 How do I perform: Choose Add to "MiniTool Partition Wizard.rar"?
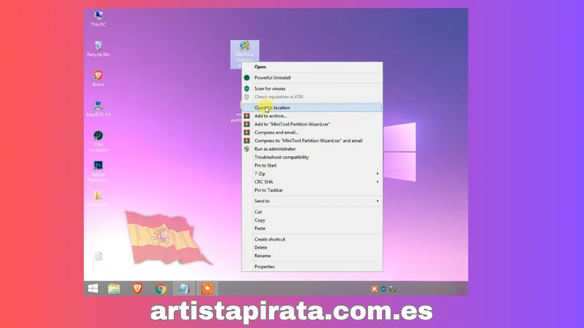tap(312, 124)
